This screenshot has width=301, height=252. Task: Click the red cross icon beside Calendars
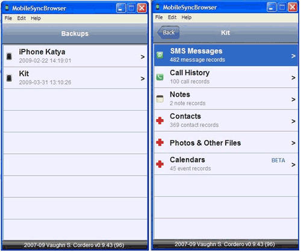[x=160, y=164]
